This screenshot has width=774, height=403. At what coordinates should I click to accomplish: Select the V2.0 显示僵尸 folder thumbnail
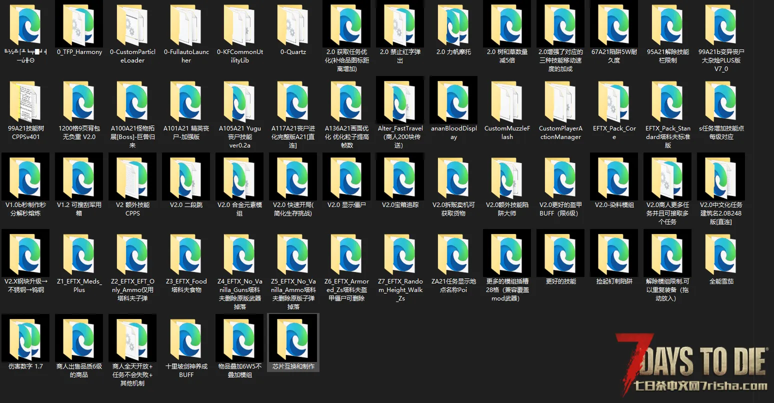click(346, 178)
